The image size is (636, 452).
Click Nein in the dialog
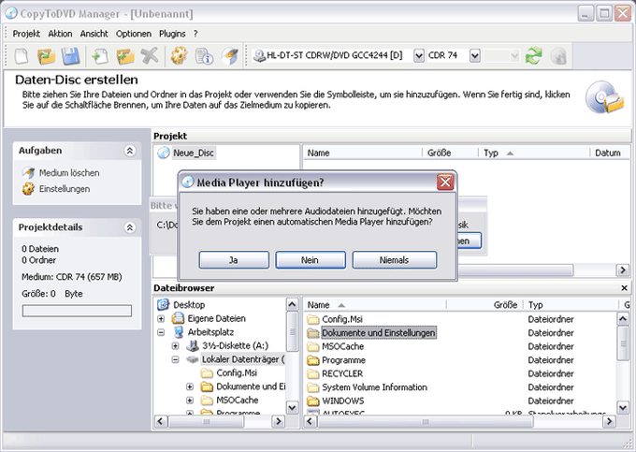tap(311, 260)
